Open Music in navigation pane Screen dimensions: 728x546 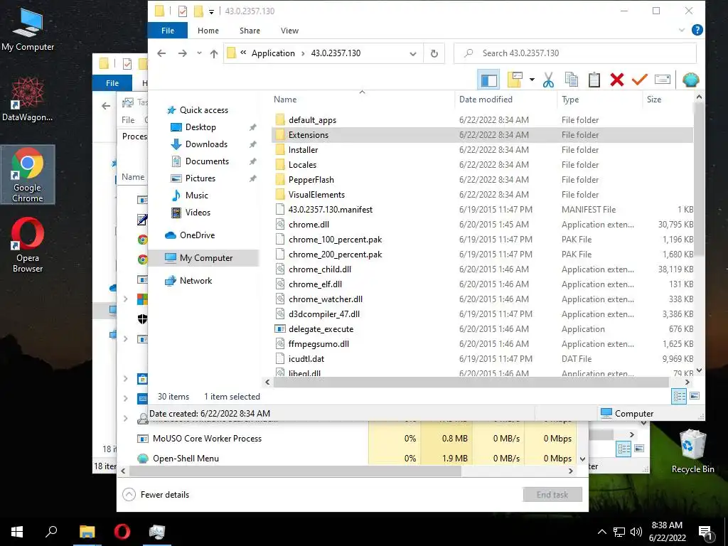[196, 196]
